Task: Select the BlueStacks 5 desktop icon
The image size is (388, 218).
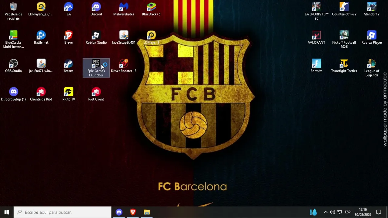Action: coord(151,9)
